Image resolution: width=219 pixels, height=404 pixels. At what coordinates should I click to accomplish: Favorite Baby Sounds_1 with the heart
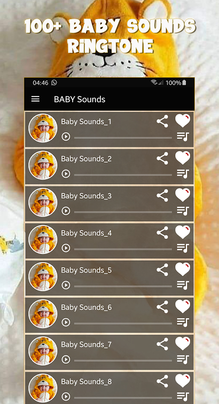click(x=183, y=121)
